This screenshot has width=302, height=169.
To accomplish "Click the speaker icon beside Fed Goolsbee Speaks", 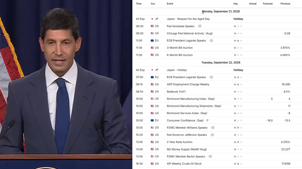I will [200, 26].
